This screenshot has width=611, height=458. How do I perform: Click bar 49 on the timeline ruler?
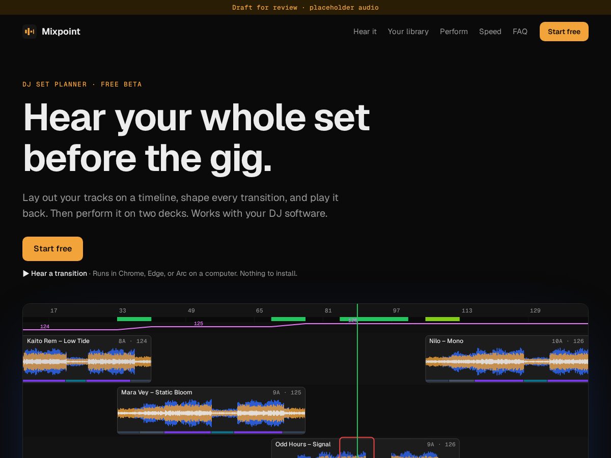(x=191, y=310)
